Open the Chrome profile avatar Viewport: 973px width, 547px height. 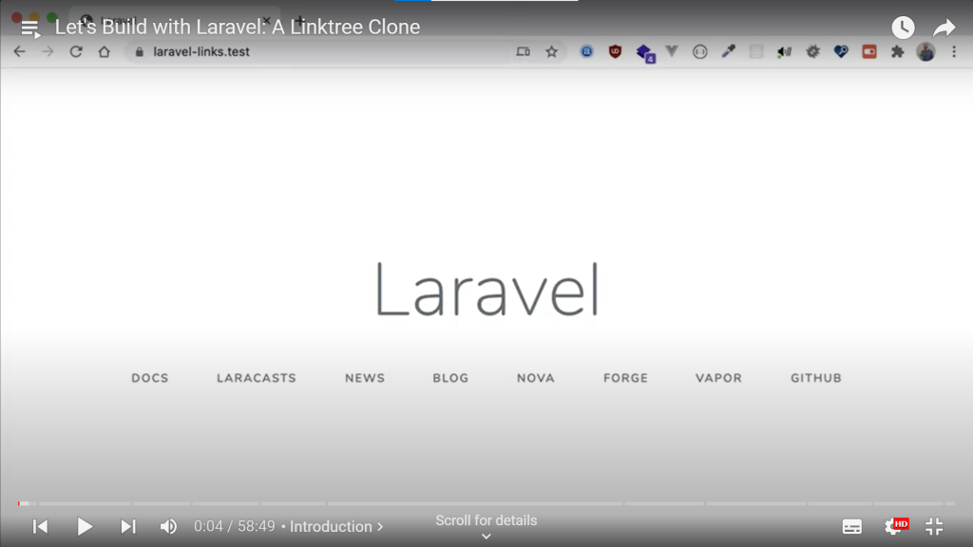(x=925, y=52)
